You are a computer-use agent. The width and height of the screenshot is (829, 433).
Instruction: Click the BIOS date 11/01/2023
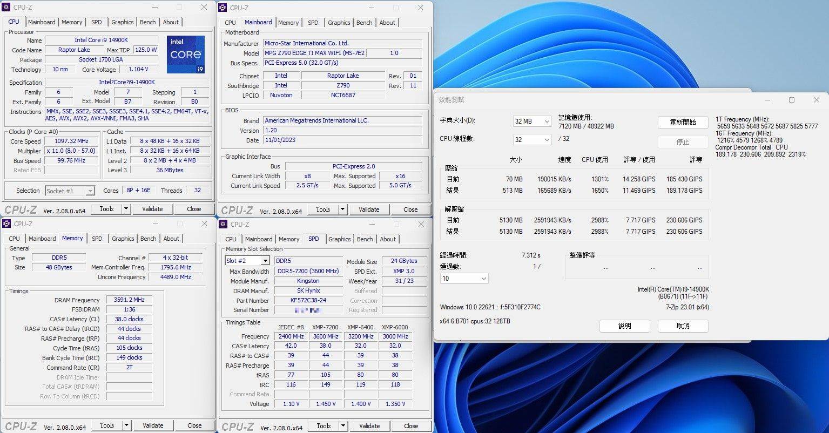click(x=342, y=140)
